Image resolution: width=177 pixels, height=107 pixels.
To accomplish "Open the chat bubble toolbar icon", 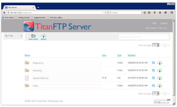I will pos(165,13).
